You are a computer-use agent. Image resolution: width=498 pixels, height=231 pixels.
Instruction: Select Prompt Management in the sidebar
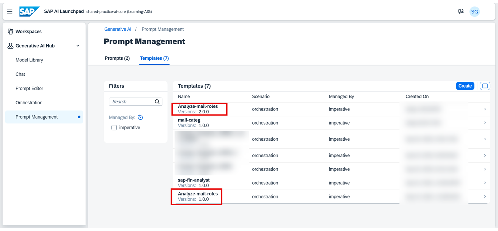tap(44, 117)
